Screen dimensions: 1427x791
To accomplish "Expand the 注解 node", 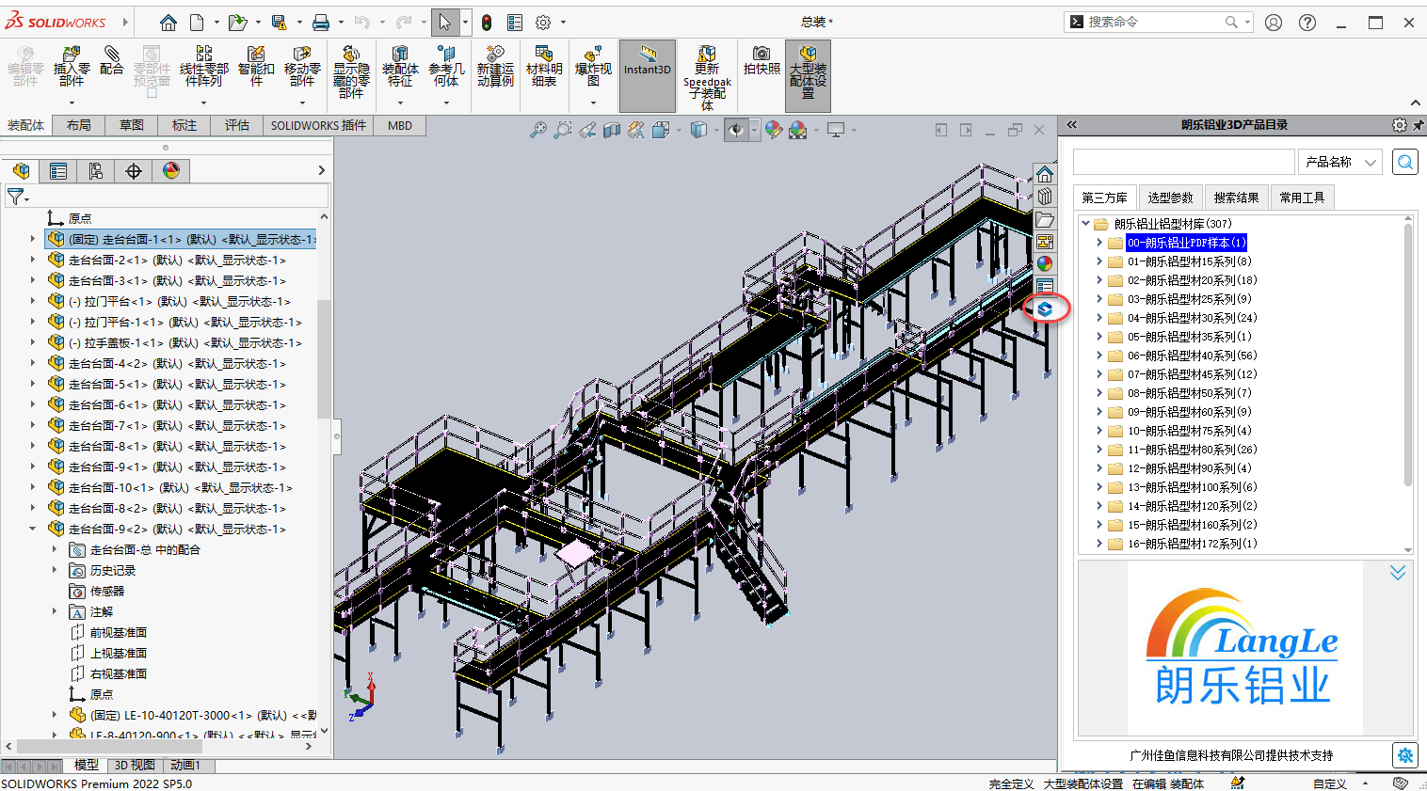I will pyautogui.click(x=54, y=611).
